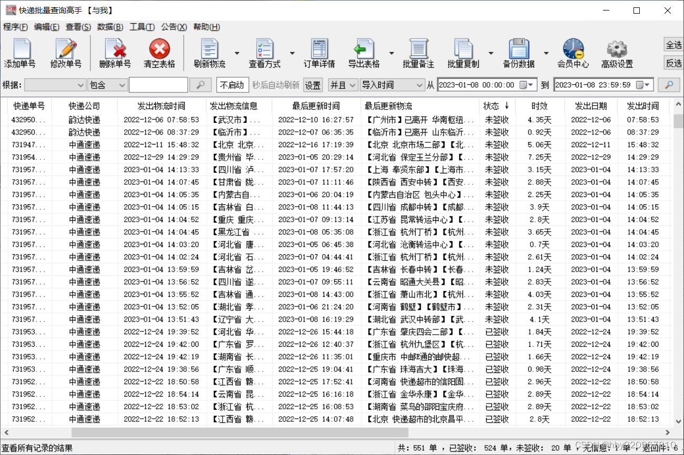Click into the keyword search text field

coord(158,85)
